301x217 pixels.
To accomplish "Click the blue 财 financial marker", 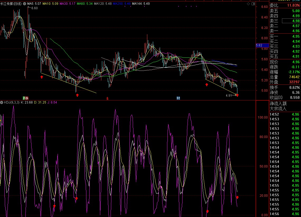I will [178, 98].
